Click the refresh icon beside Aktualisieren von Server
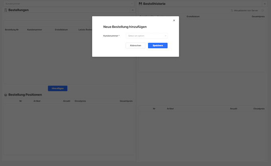Screen dimensions: 271x166 pos(232,10)
